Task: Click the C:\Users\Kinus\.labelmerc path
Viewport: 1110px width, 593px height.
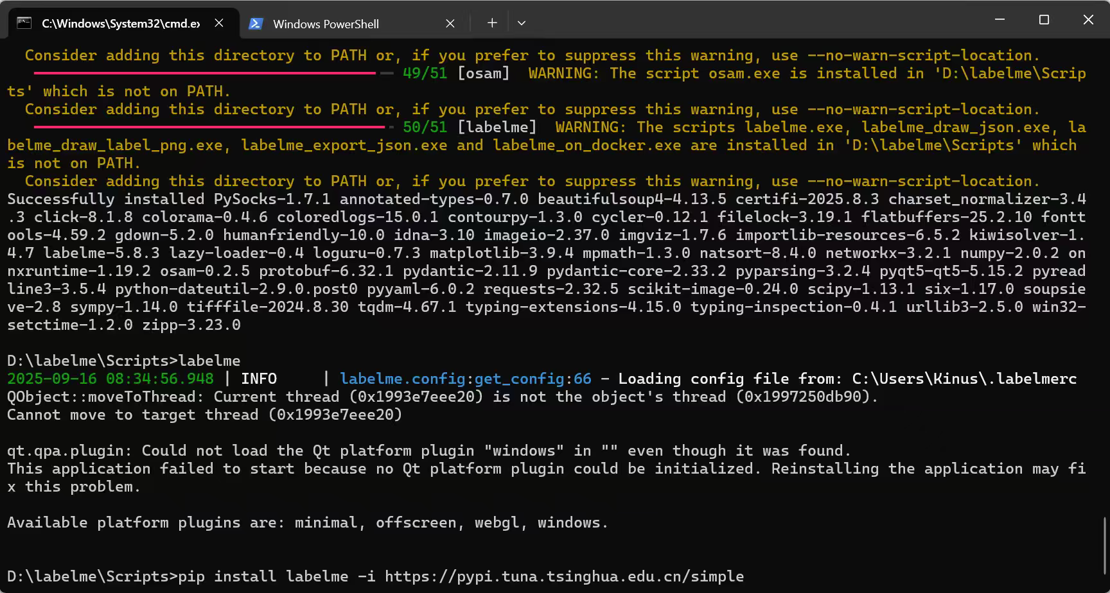Action: click(x=964, y=379)
